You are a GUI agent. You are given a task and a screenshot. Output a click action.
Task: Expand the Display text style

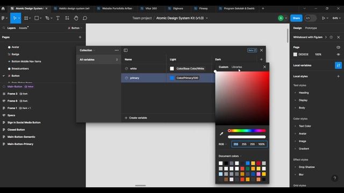pyautogui.click(x=295, y=100)
